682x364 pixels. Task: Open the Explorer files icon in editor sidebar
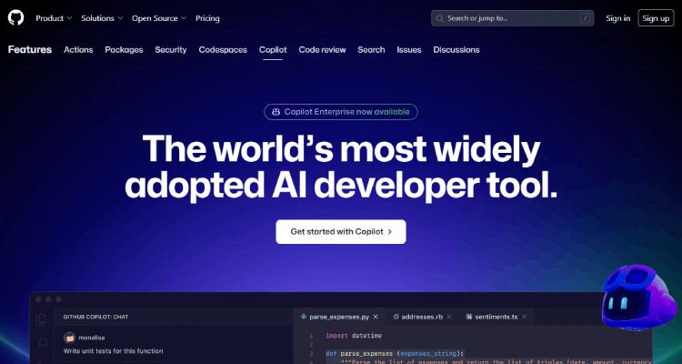click(41, 319)
